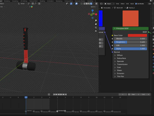Switch to the Geometry Nodes workspace tab
Screen dimensions: 154x116
click(80, 1)
